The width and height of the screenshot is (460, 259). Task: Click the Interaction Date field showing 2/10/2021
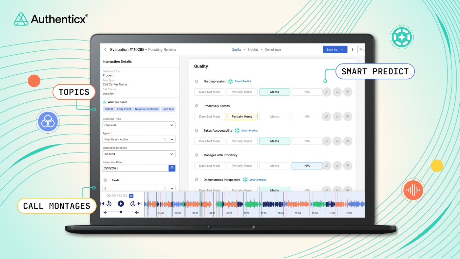tap(136, 168)
